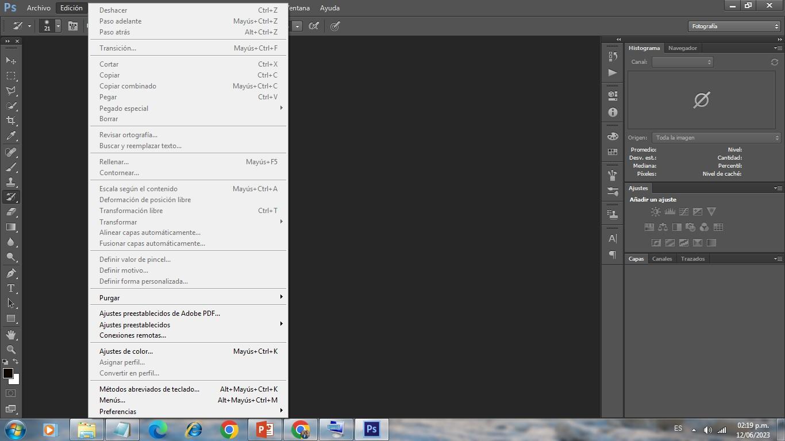Open the Paragraph panel icon
Viewport: 785px width, 441px height.
[613, 254]
